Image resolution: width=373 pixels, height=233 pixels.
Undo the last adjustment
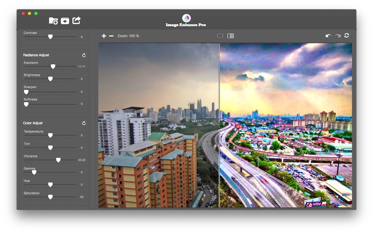point(328,35)
